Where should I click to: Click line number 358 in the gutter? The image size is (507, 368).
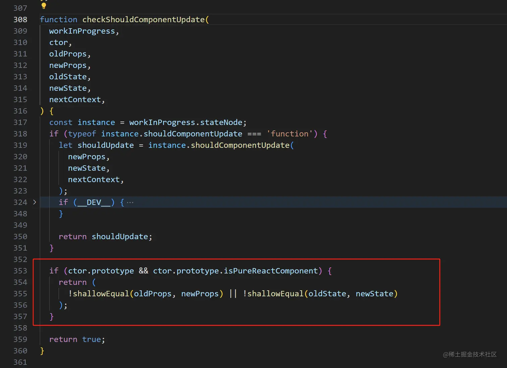20,328
